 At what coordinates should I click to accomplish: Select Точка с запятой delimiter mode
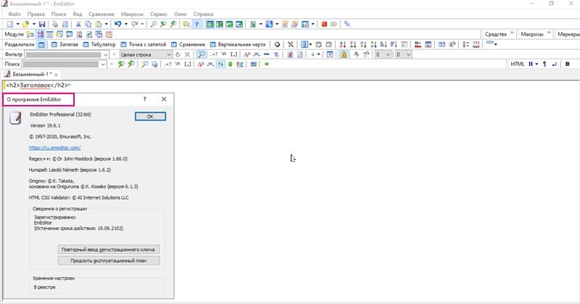(144, 44)
